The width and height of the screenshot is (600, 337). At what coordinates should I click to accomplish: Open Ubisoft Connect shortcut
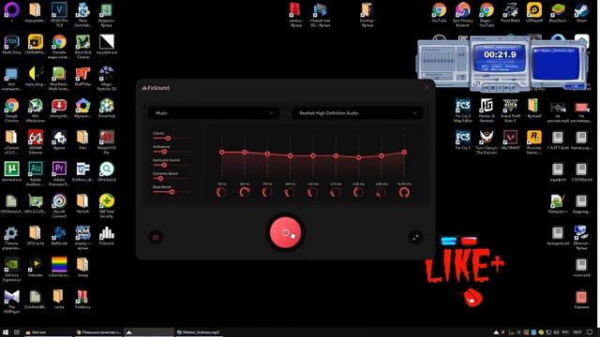(x=59, y=206)
